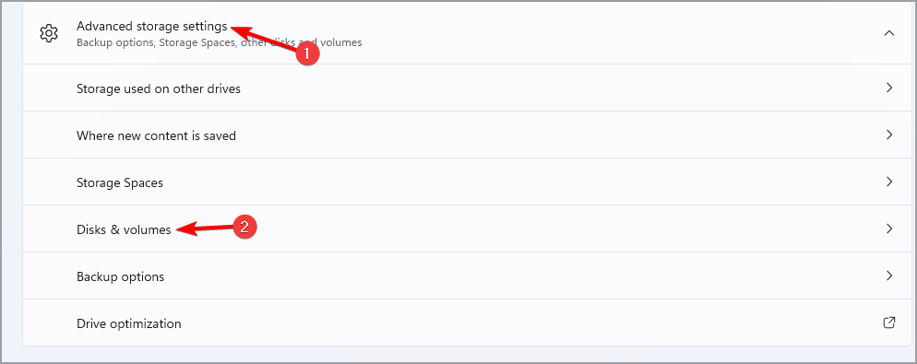Click the red step 2 badge
Screen dimensions: 917x364
[245, 227]
